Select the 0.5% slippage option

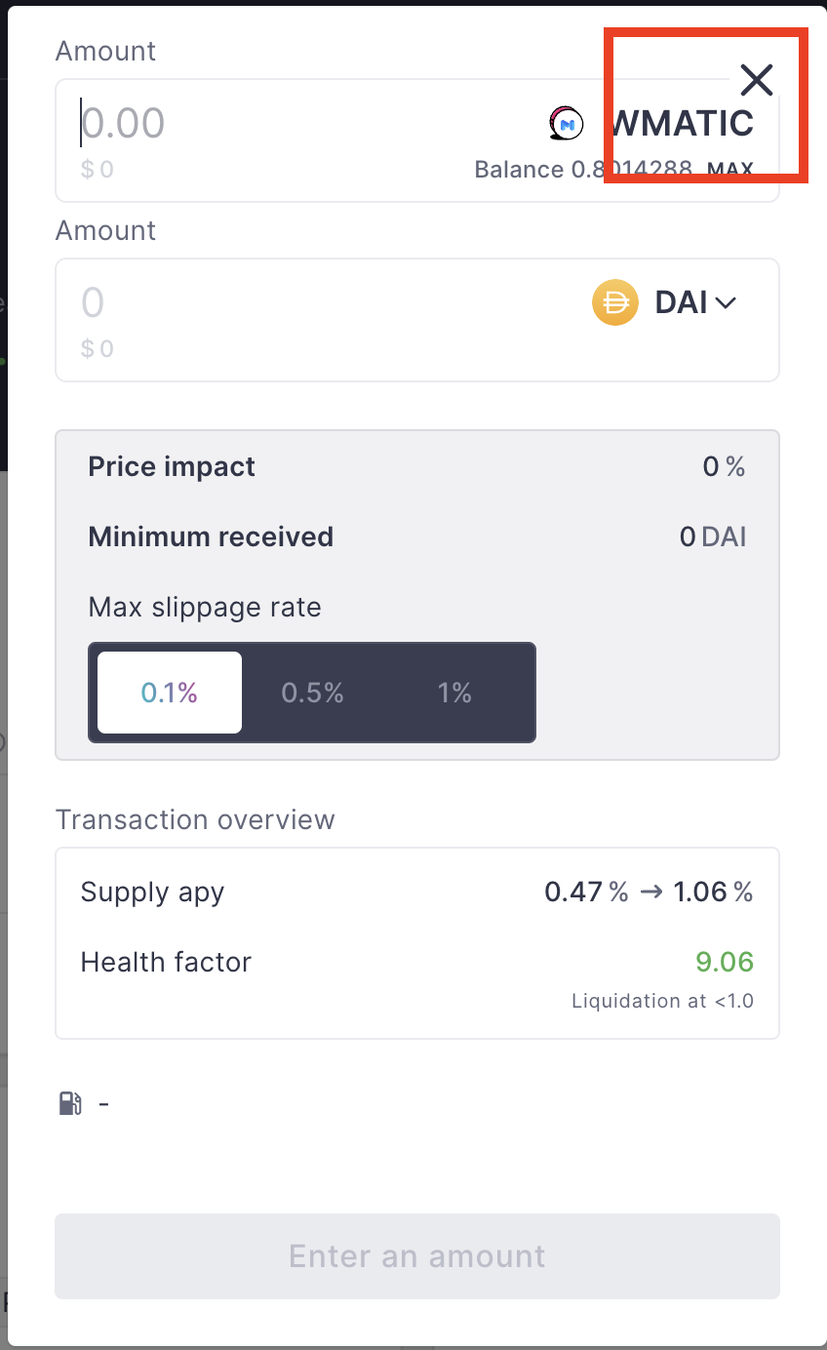312,693
